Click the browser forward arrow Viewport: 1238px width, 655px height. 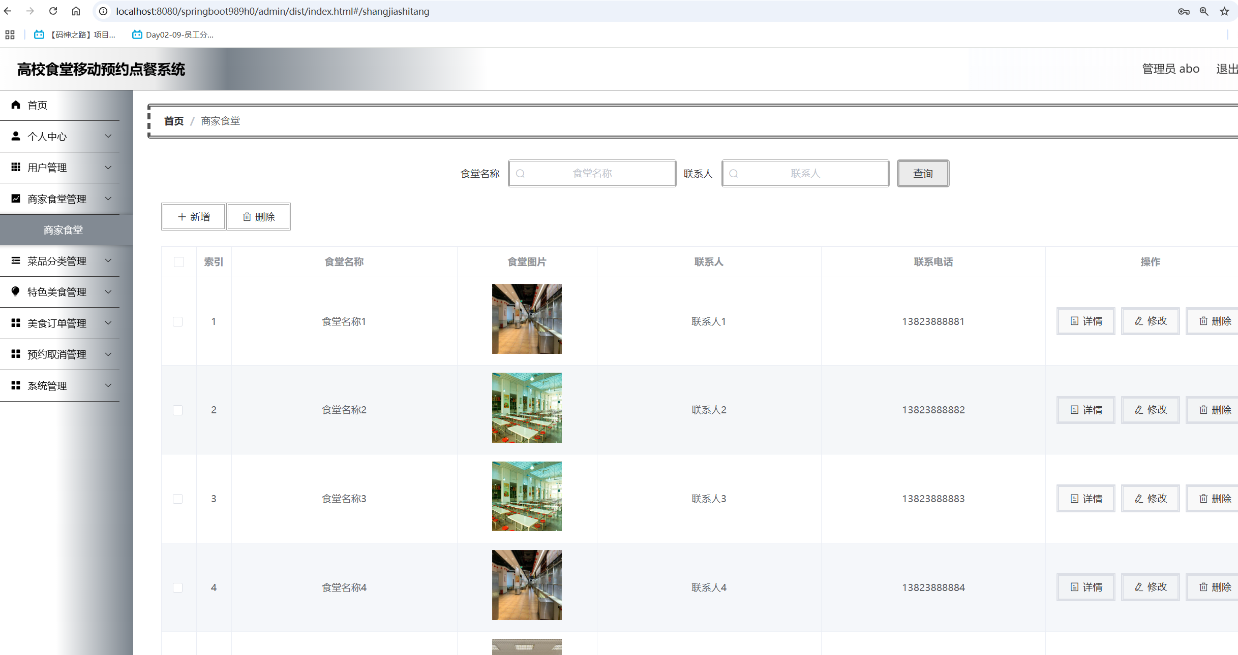tap(30, 11)
